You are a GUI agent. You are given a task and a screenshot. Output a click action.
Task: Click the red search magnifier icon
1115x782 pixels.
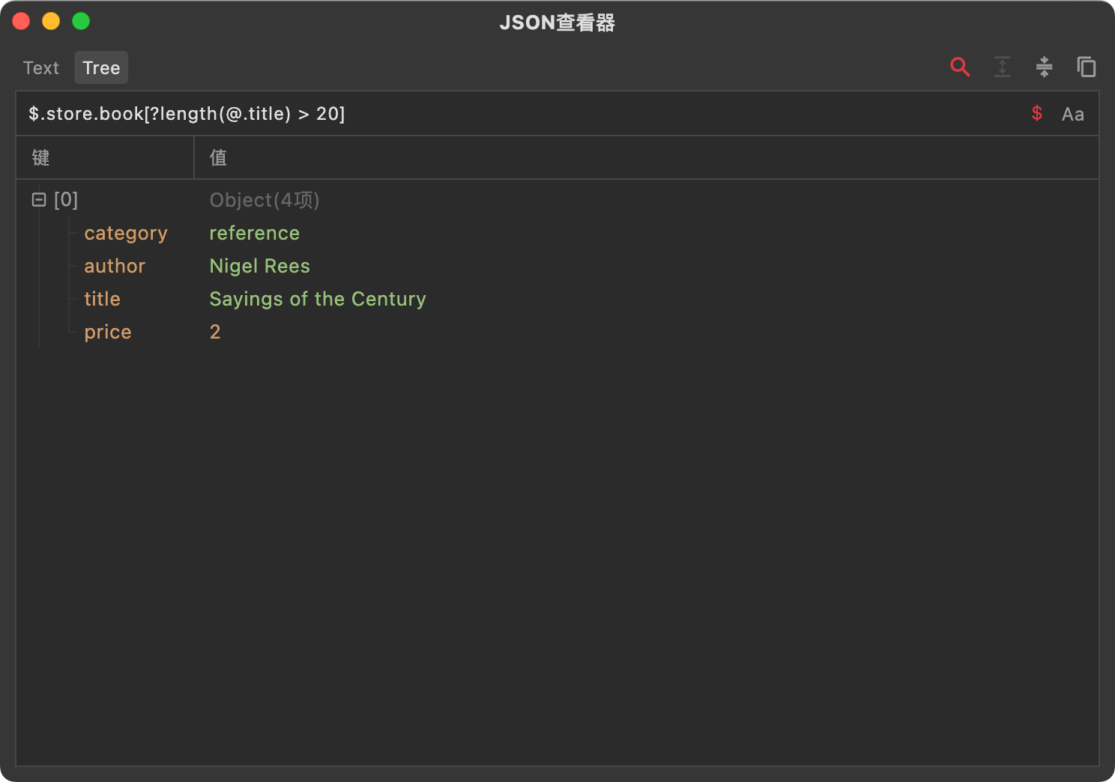pos(960,67)
